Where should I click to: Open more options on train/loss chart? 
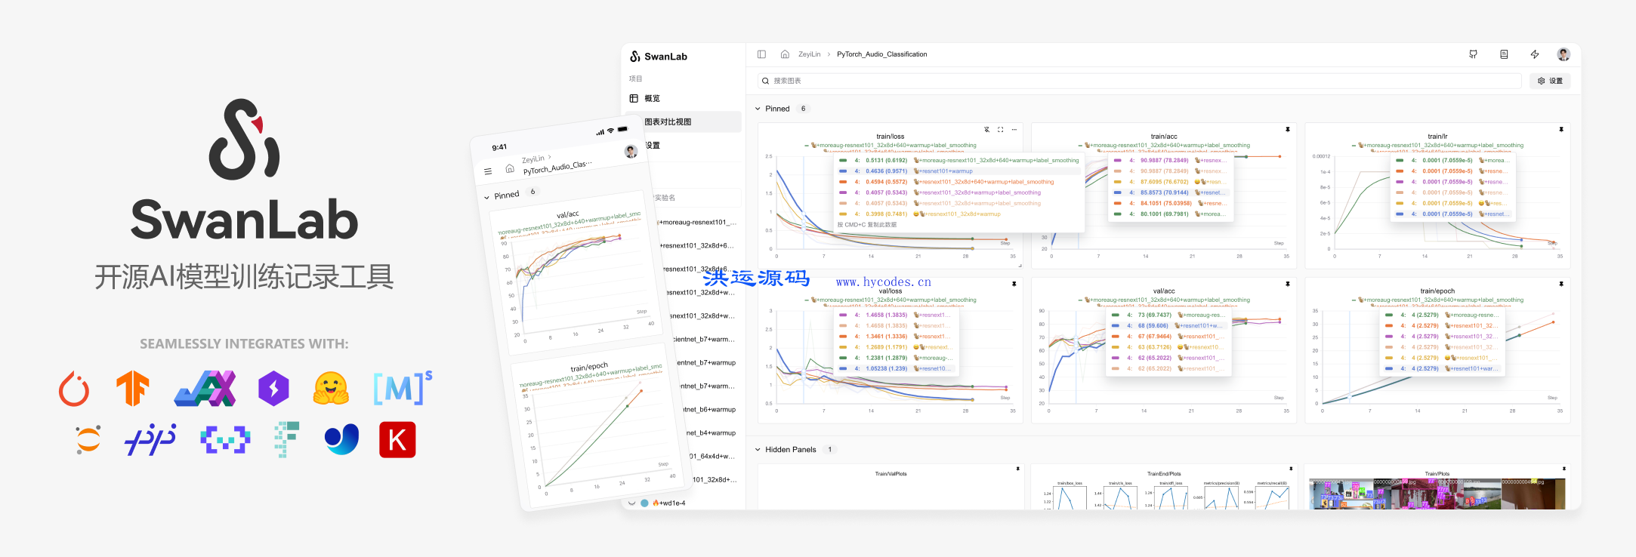click(x=1014, y=130)
